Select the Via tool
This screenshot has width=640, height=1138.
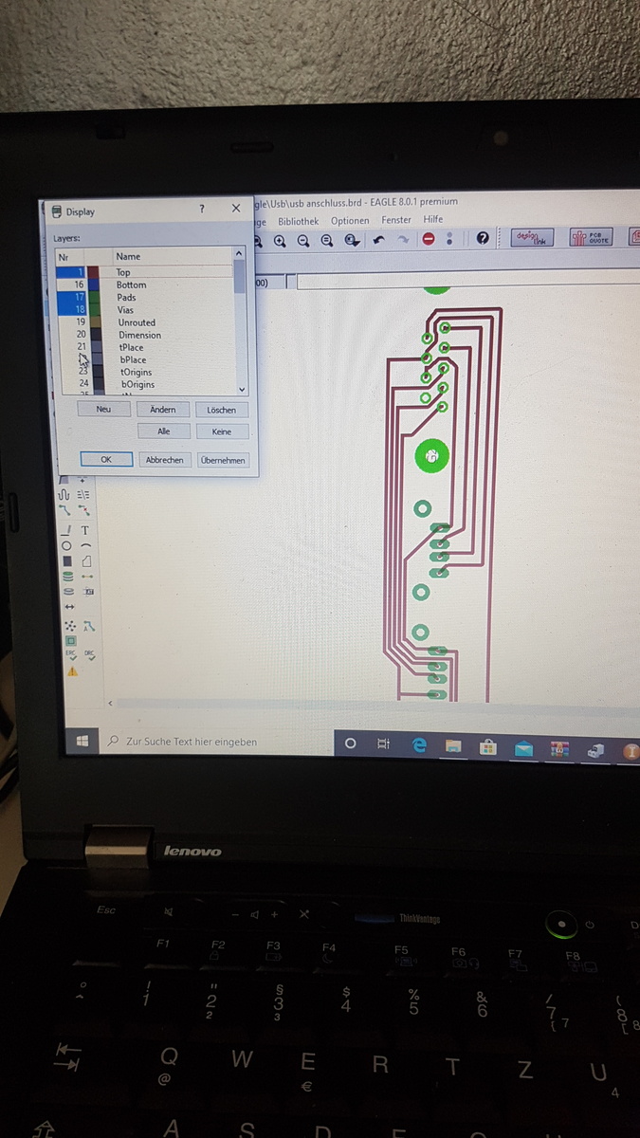(68, 577)
